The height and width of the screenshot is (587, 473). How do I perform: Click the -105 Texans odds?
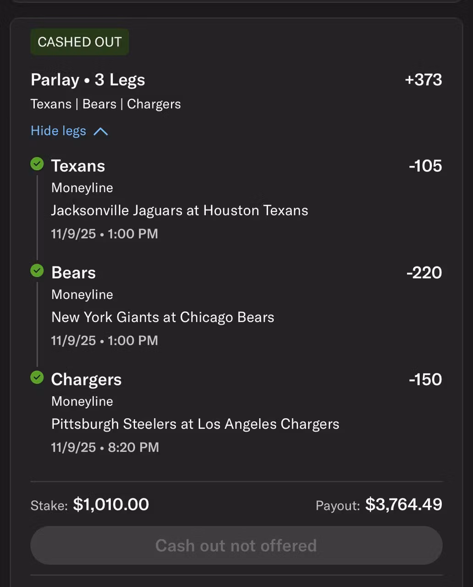point(425,166)
